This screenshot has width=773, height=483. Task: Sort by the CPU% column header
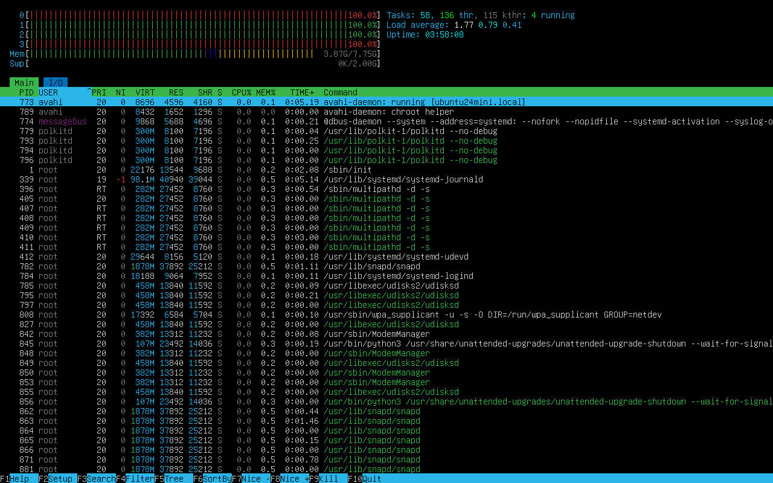242,92
